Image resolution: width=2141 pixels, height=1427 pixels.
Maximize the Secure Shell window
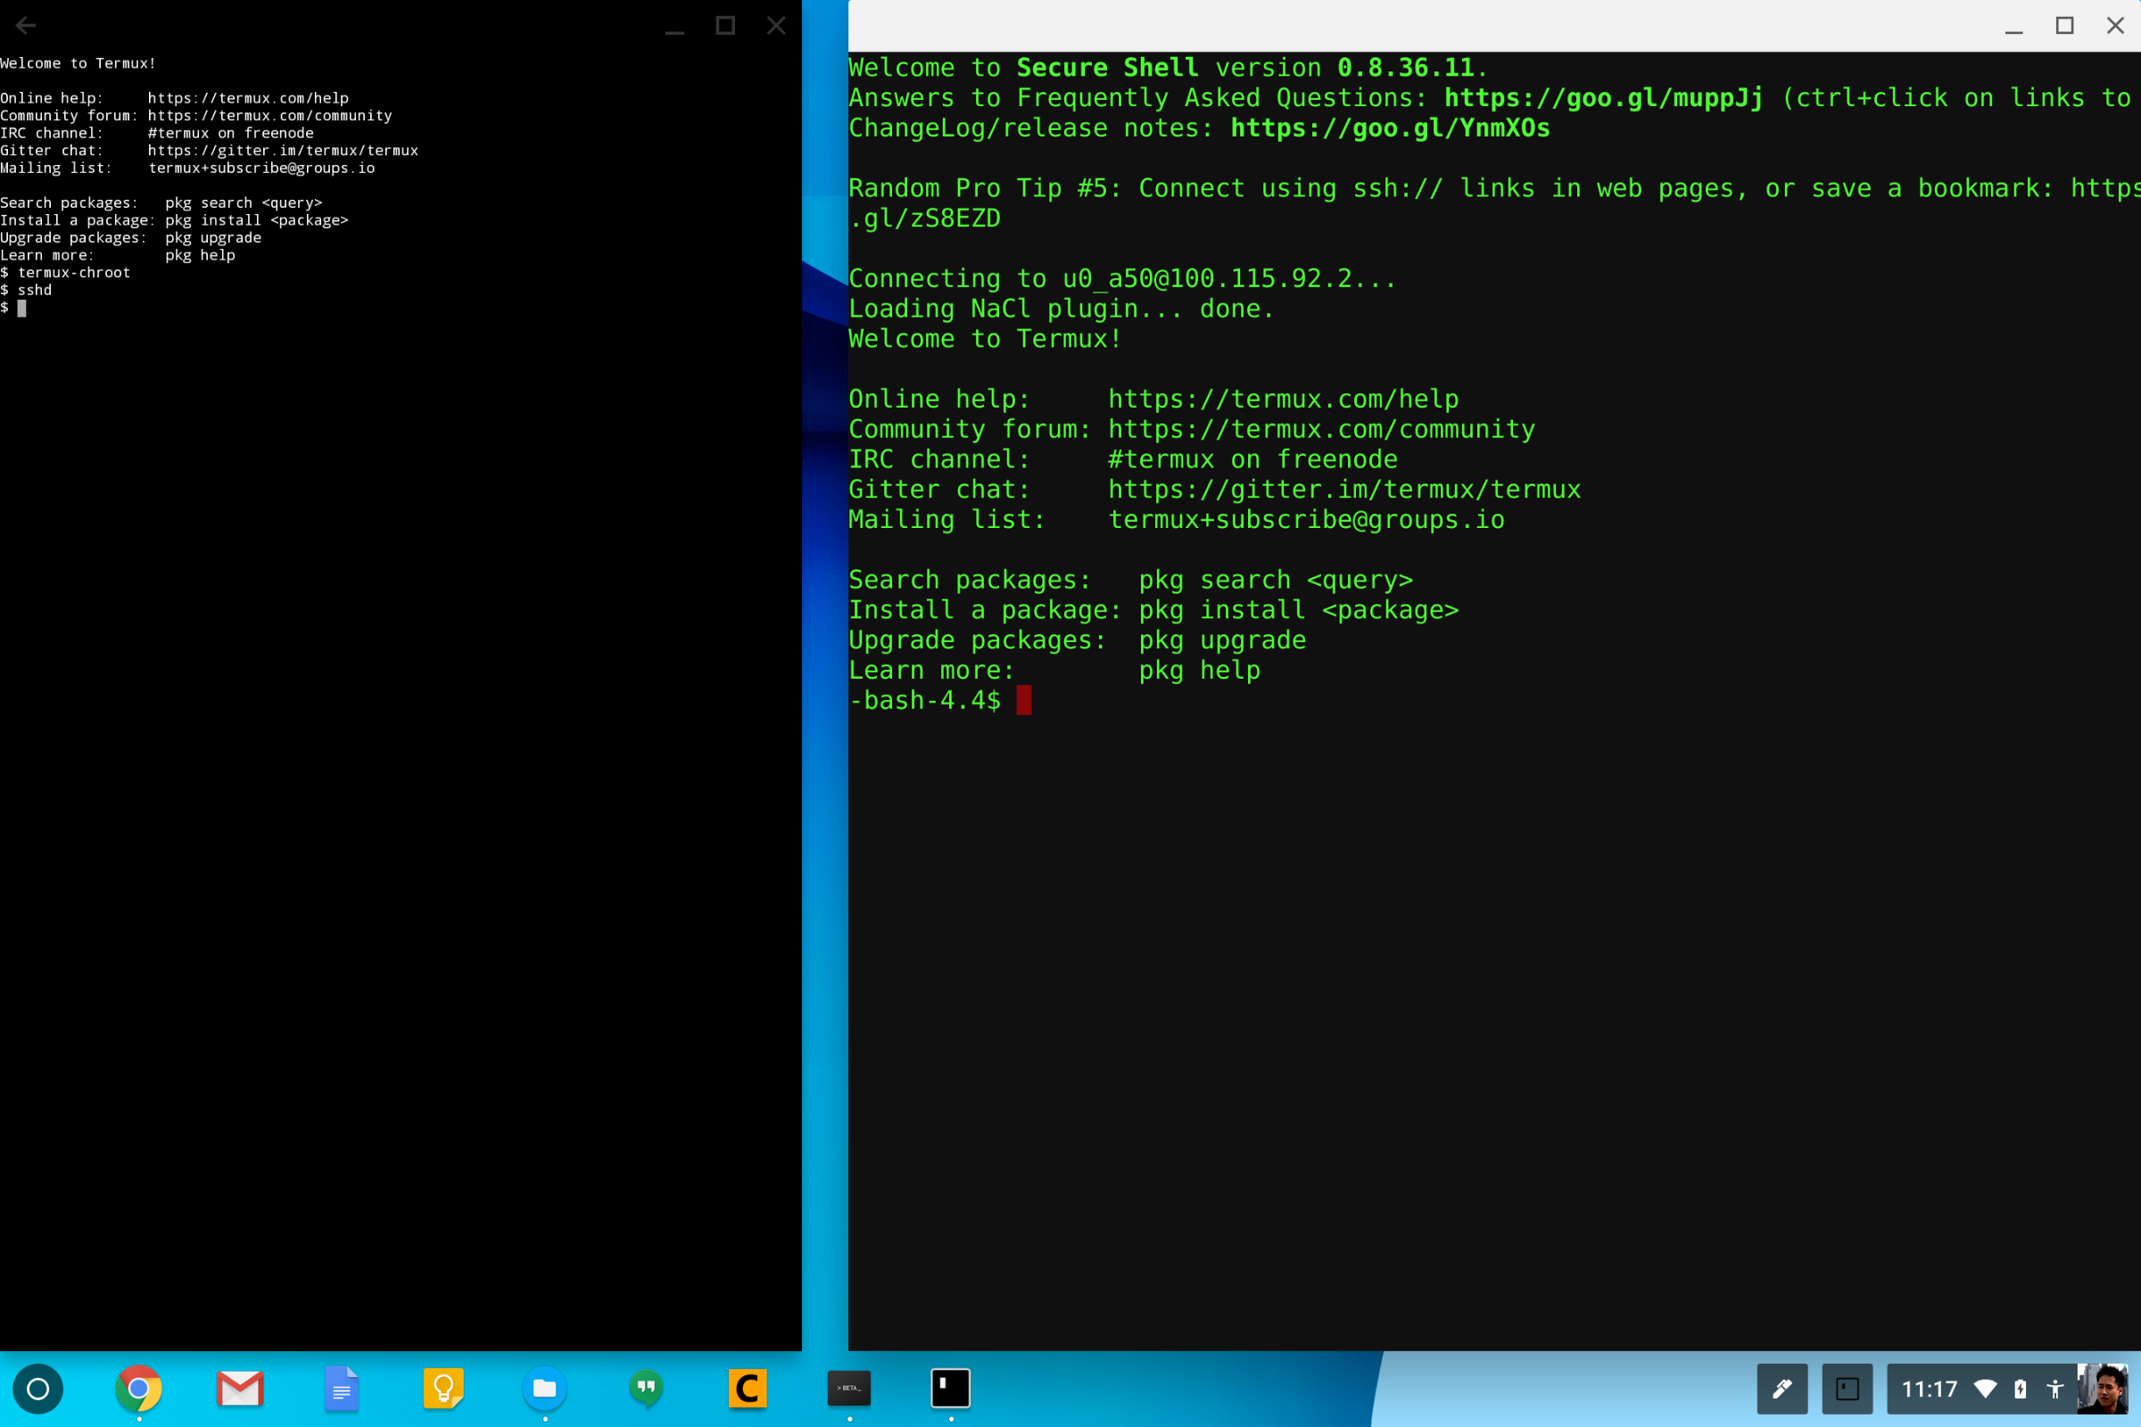[2064, 26]
